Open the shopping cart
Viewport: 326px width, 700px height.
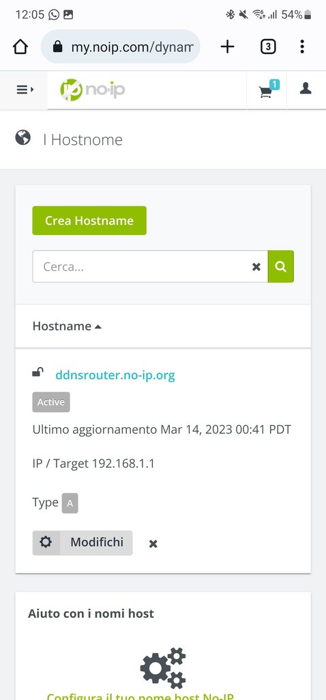pyautogui.click(x=266, y=90)
